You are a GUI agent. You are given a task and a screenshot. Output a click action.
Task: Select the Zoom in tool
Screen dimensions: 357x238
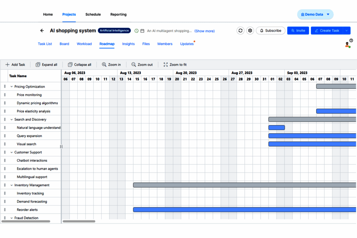(111, 64)
